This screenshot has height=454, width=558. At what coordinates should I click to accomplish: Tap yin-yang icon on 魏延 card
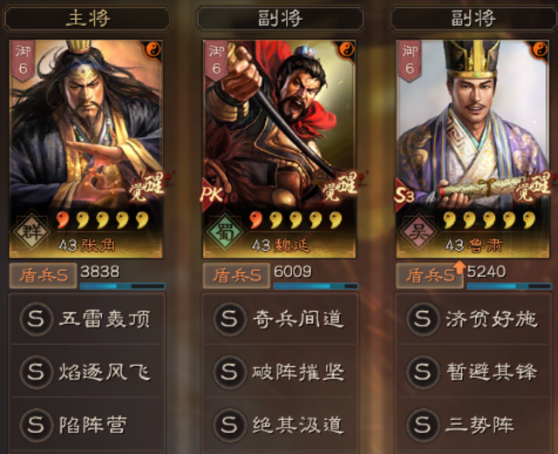347,50
